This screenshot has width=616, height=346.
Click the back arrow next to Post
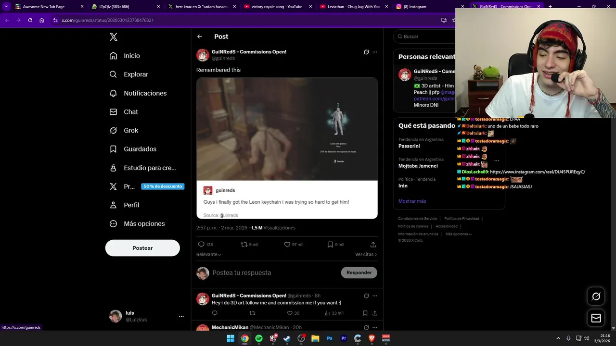tap(200, 37)
